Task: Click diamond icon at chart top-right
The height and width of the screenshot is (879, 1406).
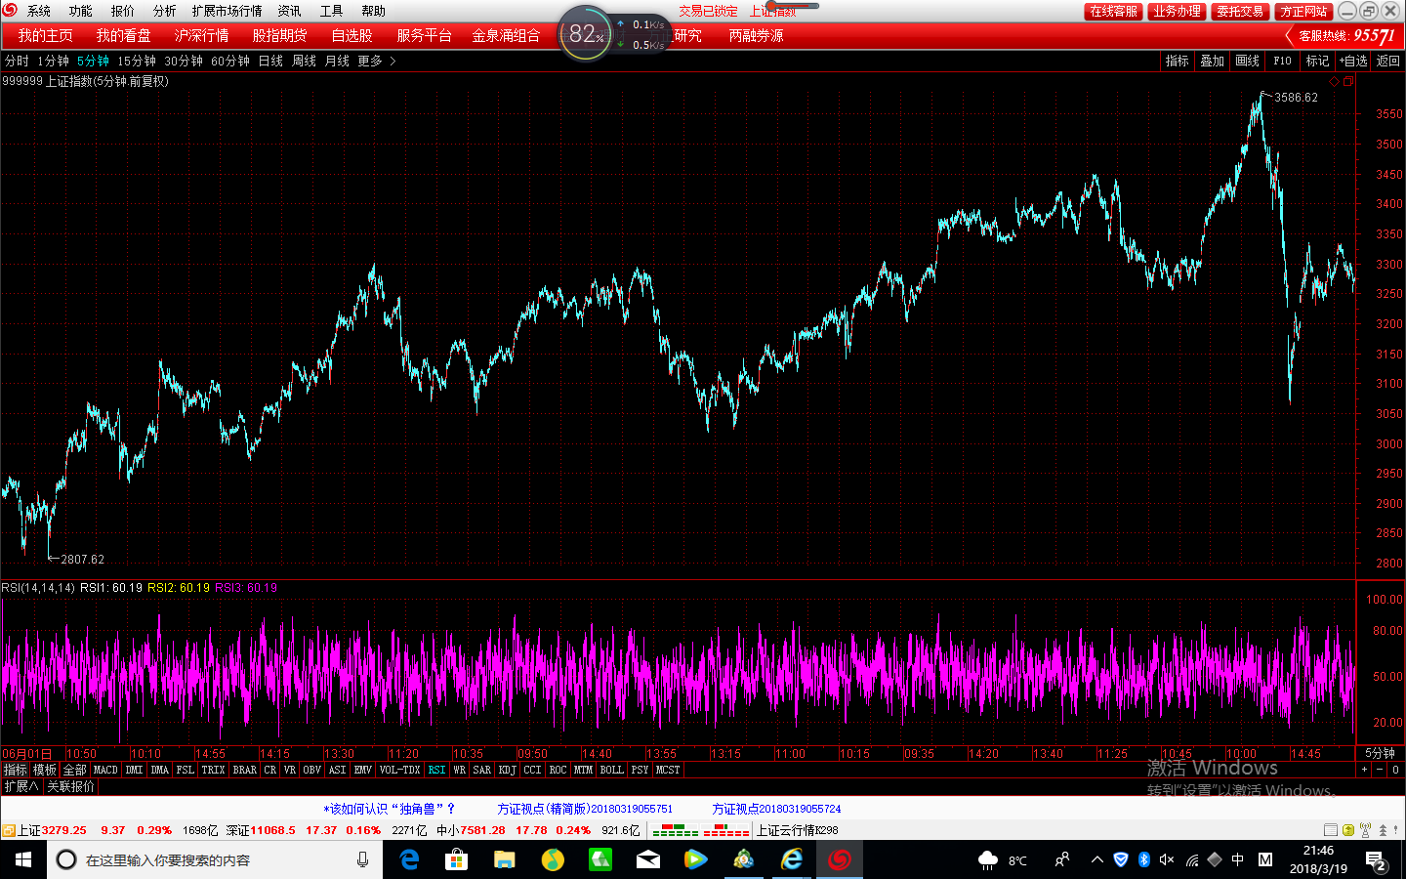Action: [1335, 81]
